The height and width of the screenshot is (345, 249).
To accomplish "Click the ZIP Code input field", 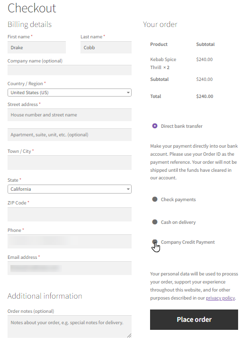I will click(x=70, y=214).
